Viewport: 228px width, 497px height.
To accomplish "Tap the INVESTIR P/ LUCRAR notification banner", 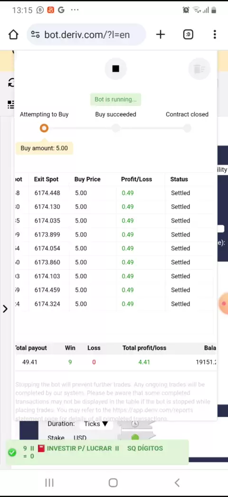I will [97, 452].
